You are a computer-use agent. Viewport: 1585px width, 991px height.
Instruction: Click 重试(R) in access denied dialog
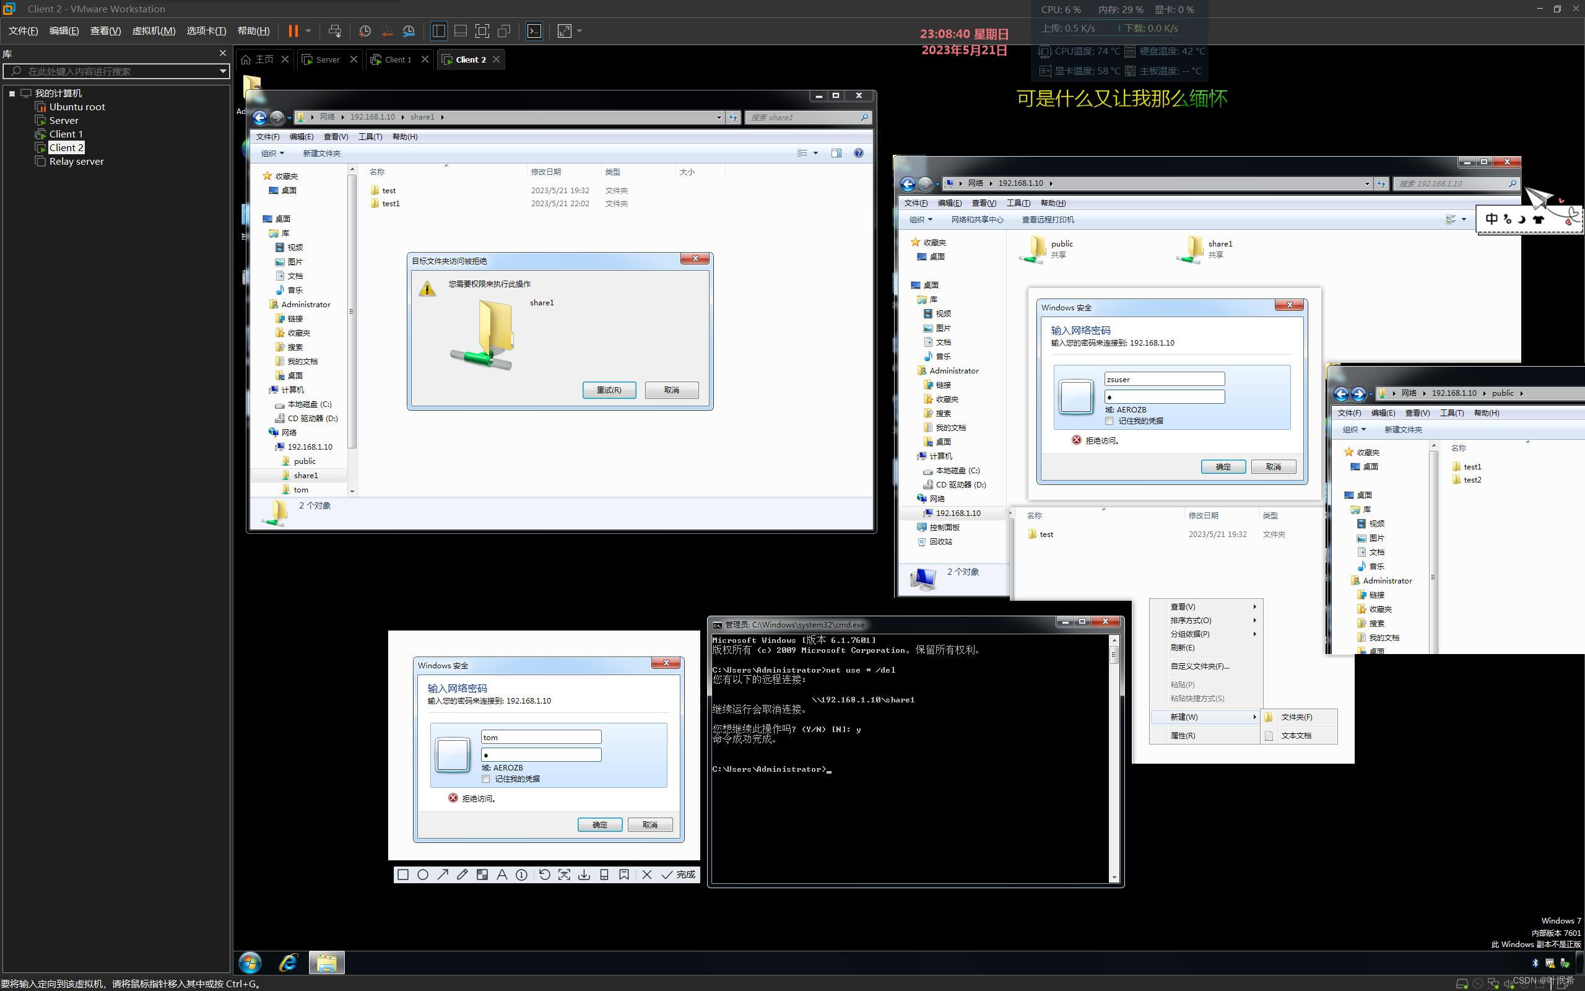pos(609,390)
